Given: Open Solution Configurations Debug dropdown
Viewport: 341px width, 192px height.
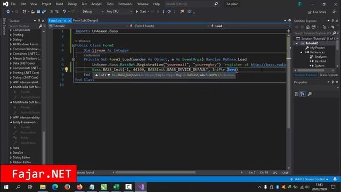Looking at the screenshot, I should pos(93,12).
